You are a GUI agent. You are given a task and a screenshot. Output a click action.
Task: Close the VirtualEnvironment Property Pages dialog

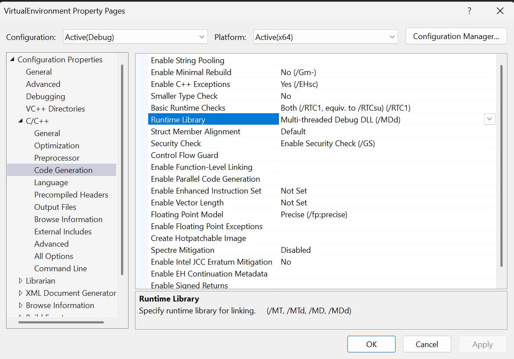[x=500, y=11]
